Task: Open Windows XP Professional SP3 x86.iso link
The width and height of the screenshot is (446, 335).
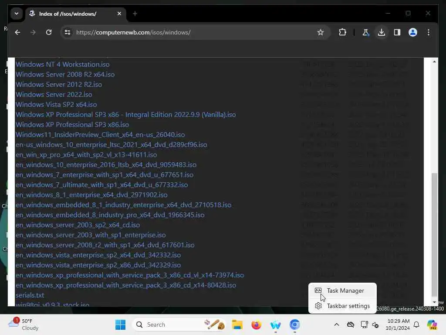Action: [x=72, y=124]
